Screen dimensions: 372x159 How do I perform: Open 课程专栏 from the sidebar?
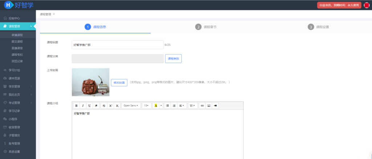17,55
